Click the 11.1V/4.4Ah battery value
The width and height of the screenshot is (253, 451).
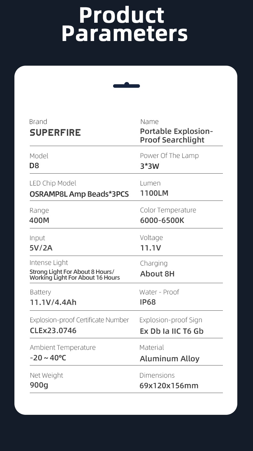point(53,302)
